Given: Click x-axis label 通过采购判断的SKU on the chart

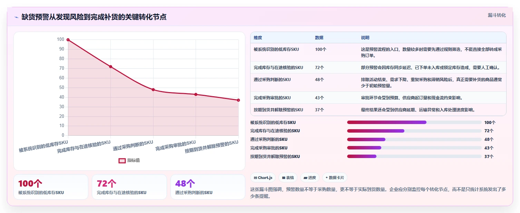Looking at the screenshot, I should [x=133, y=146].
